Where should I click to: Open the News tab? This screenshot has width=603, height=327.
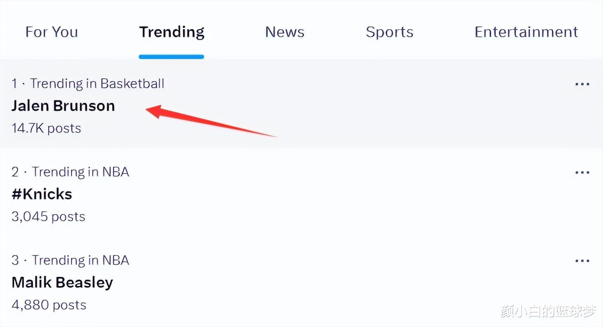(x=285, y=32)
